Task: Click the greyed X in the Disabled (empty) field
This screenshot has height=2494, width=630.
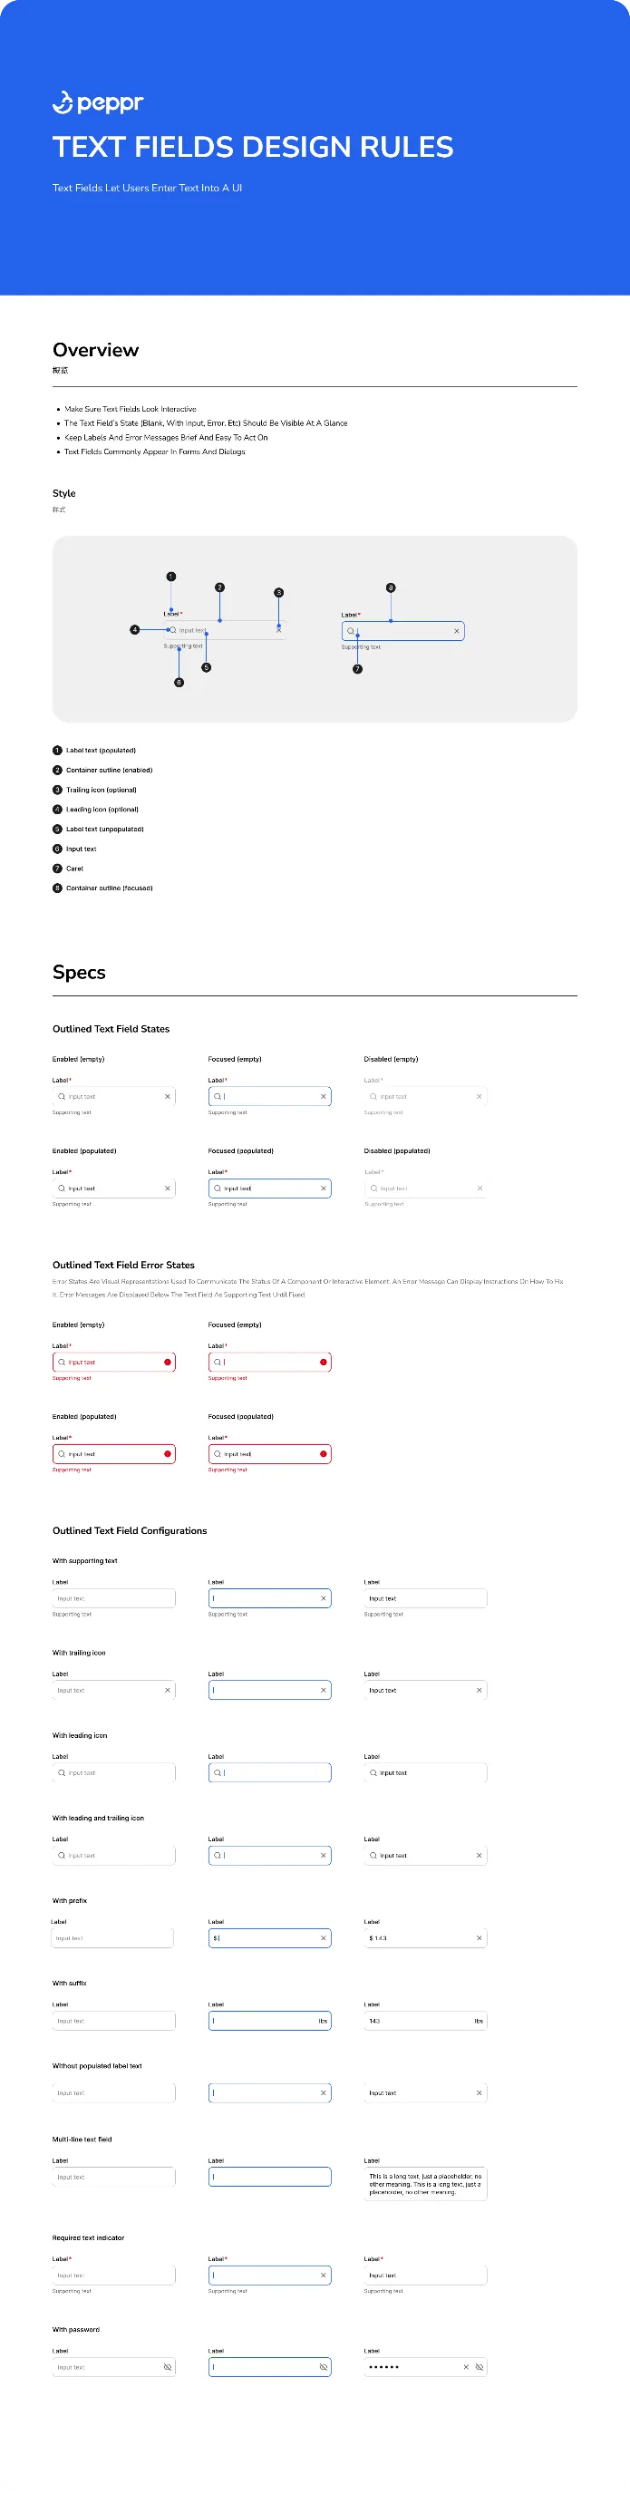Action: coord(479,1097)
